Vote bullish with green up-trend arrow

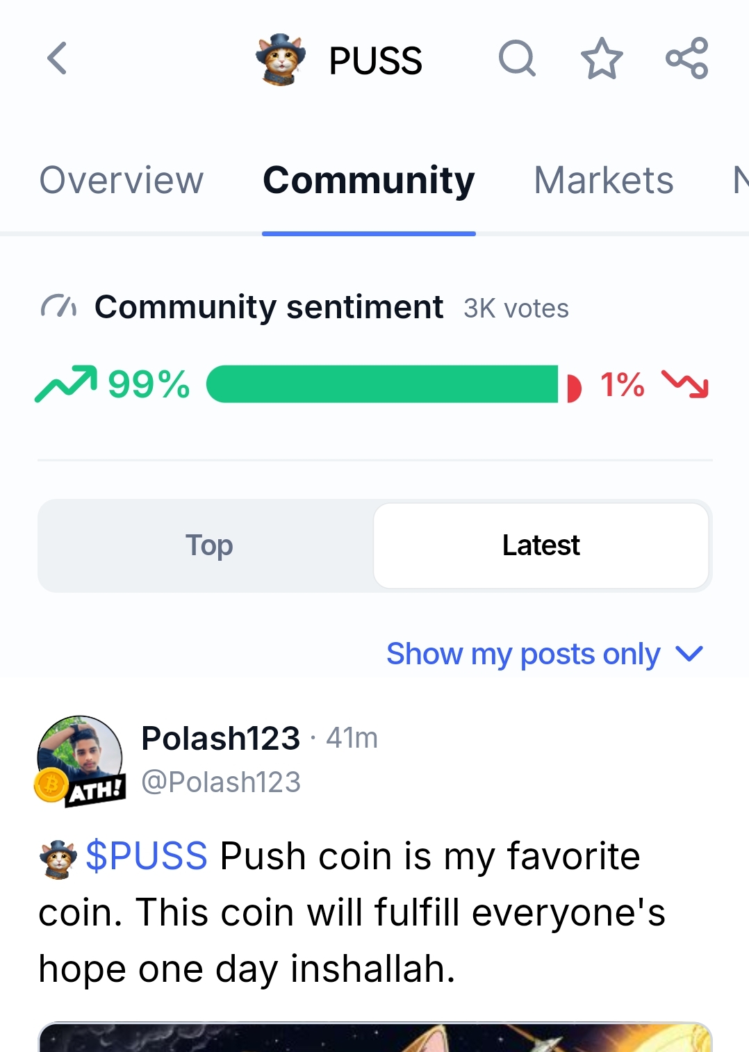pos(66,384)
